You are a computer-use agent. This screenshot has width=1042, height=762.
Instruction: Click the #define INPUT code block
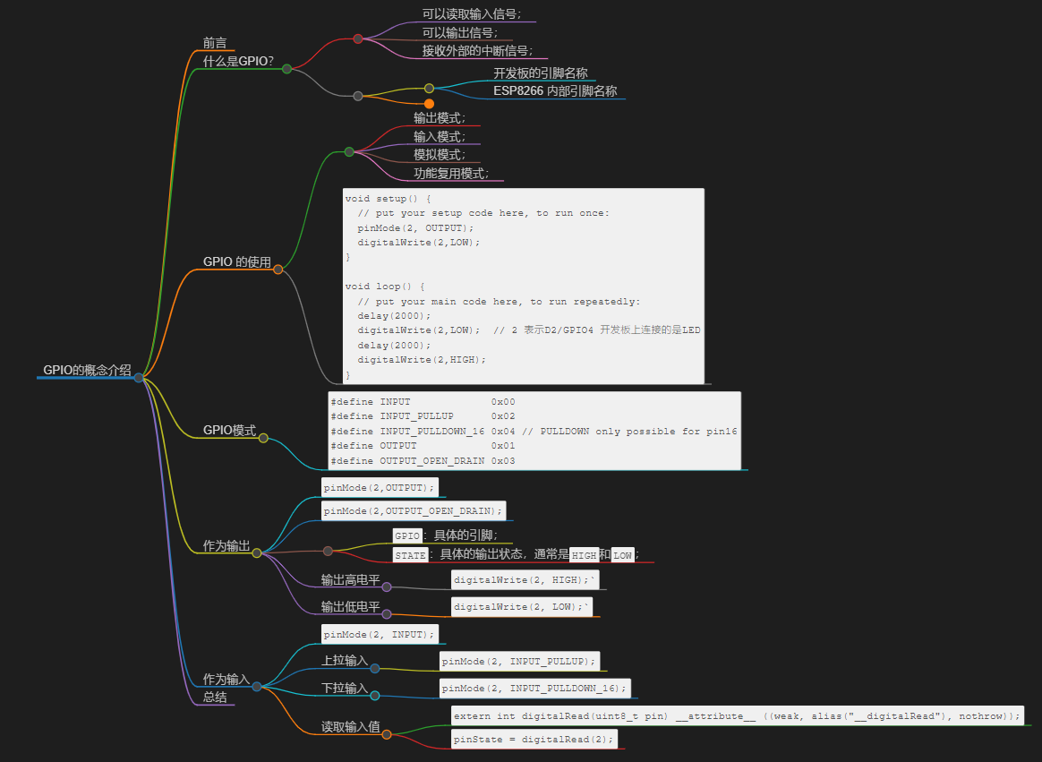coord(534,431)
